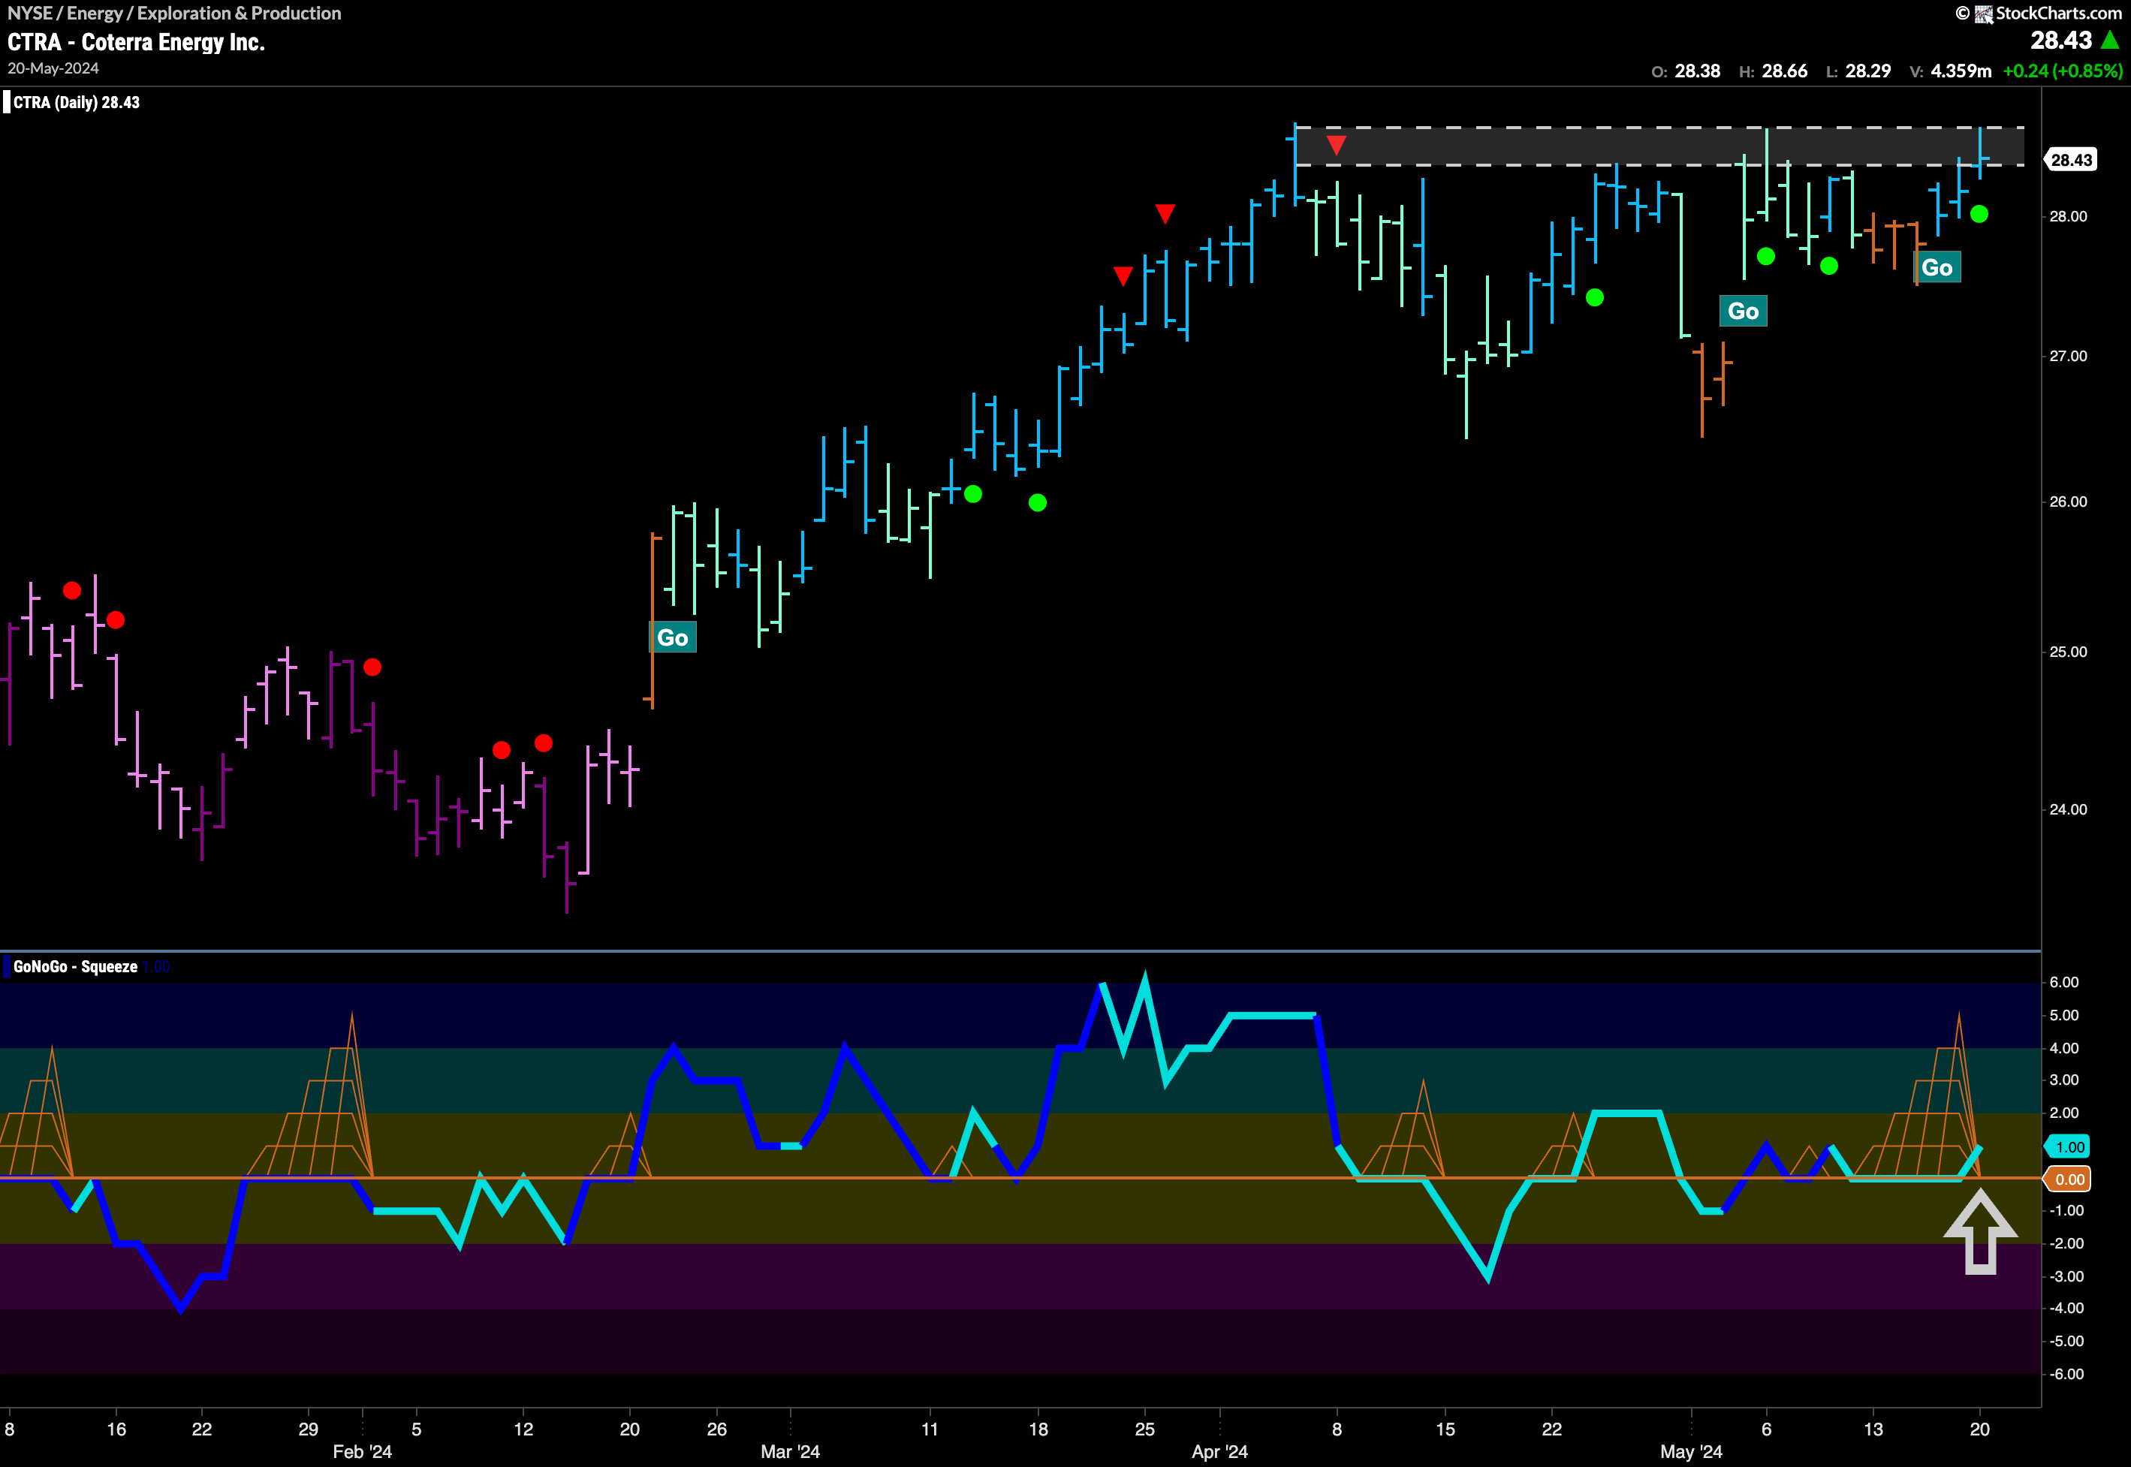This screenshot has height=1467, width=2131.
Task: Click the 27.00 price axis label
Action: click(x=2068, y=357)
